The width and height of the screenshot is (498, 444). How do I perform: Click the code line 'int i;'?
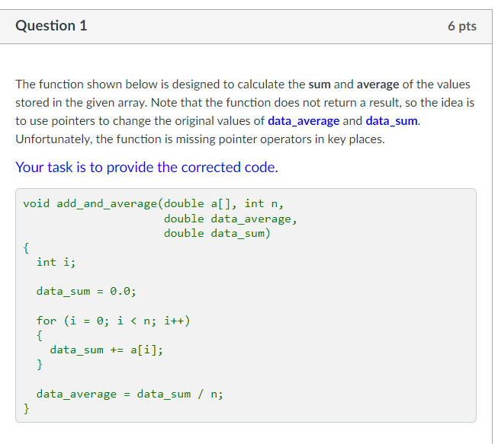[56, 262]
